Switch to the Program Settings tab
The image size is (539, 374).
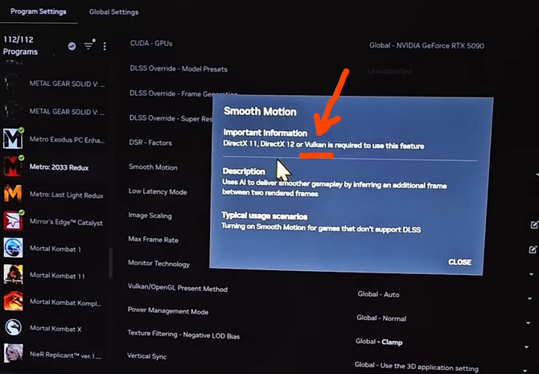[x=38, y=11]
